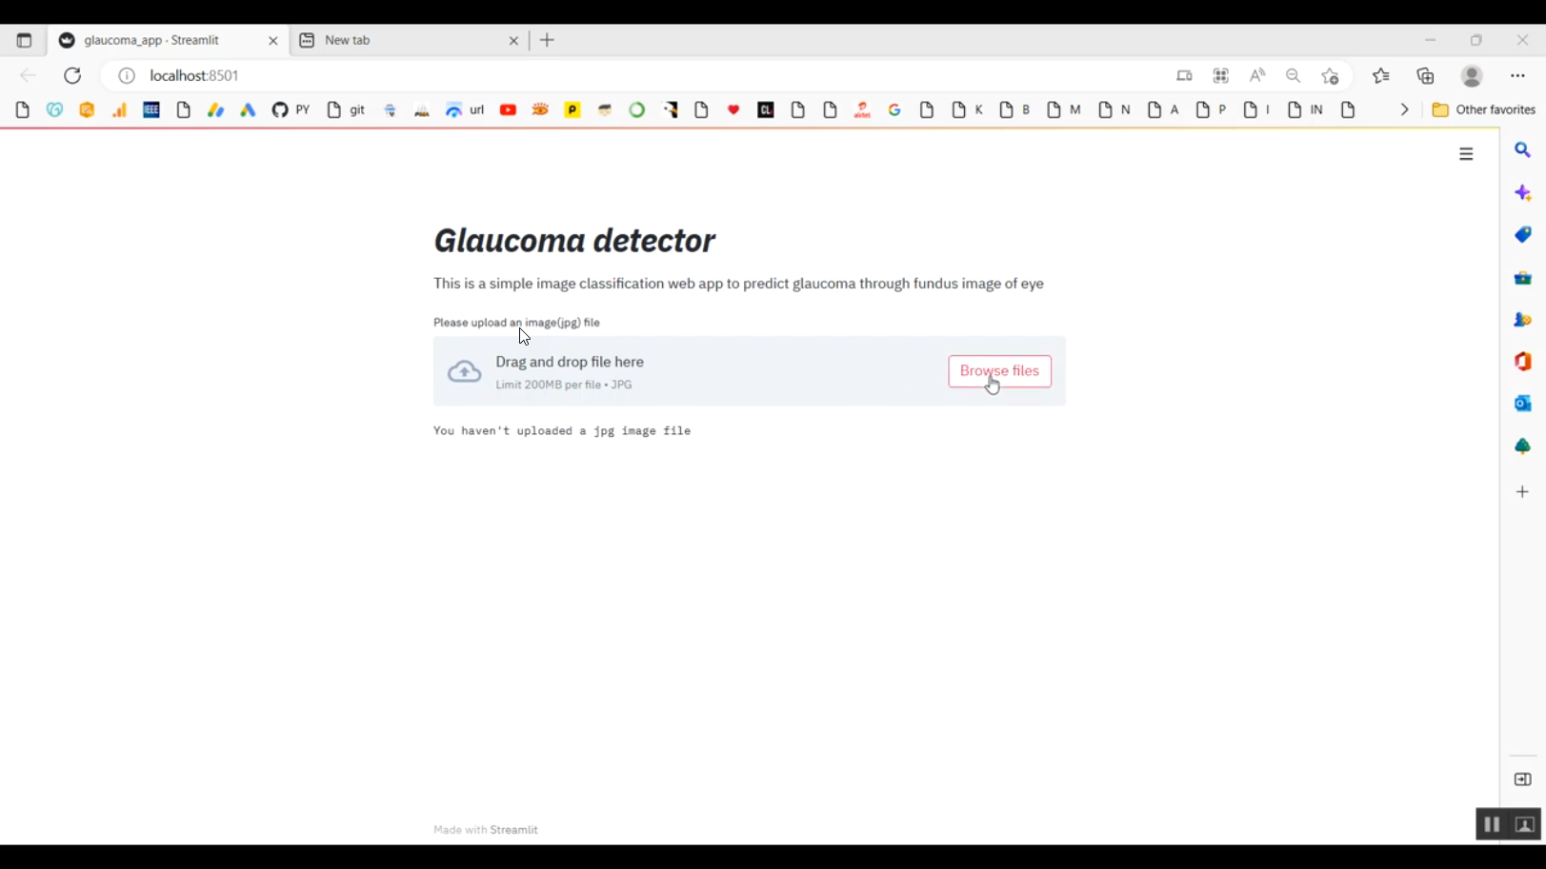The image size is (1546, 869).
Task: Open the Collections icon
Action: (x=1426, y=75)
